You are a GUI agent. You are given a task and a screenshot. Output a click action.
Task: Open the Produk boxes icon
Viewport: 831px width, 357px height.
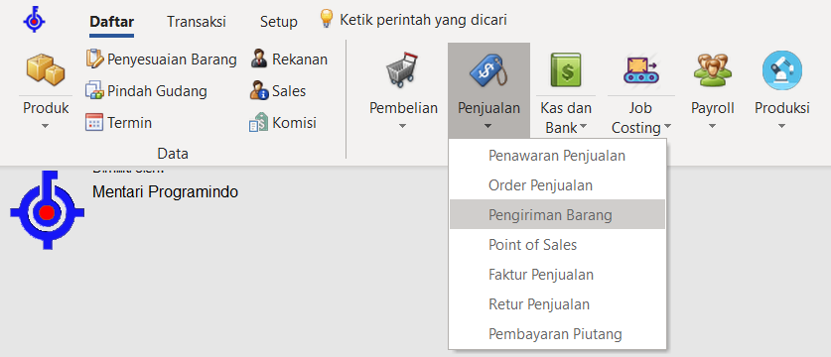click(46, 70)
